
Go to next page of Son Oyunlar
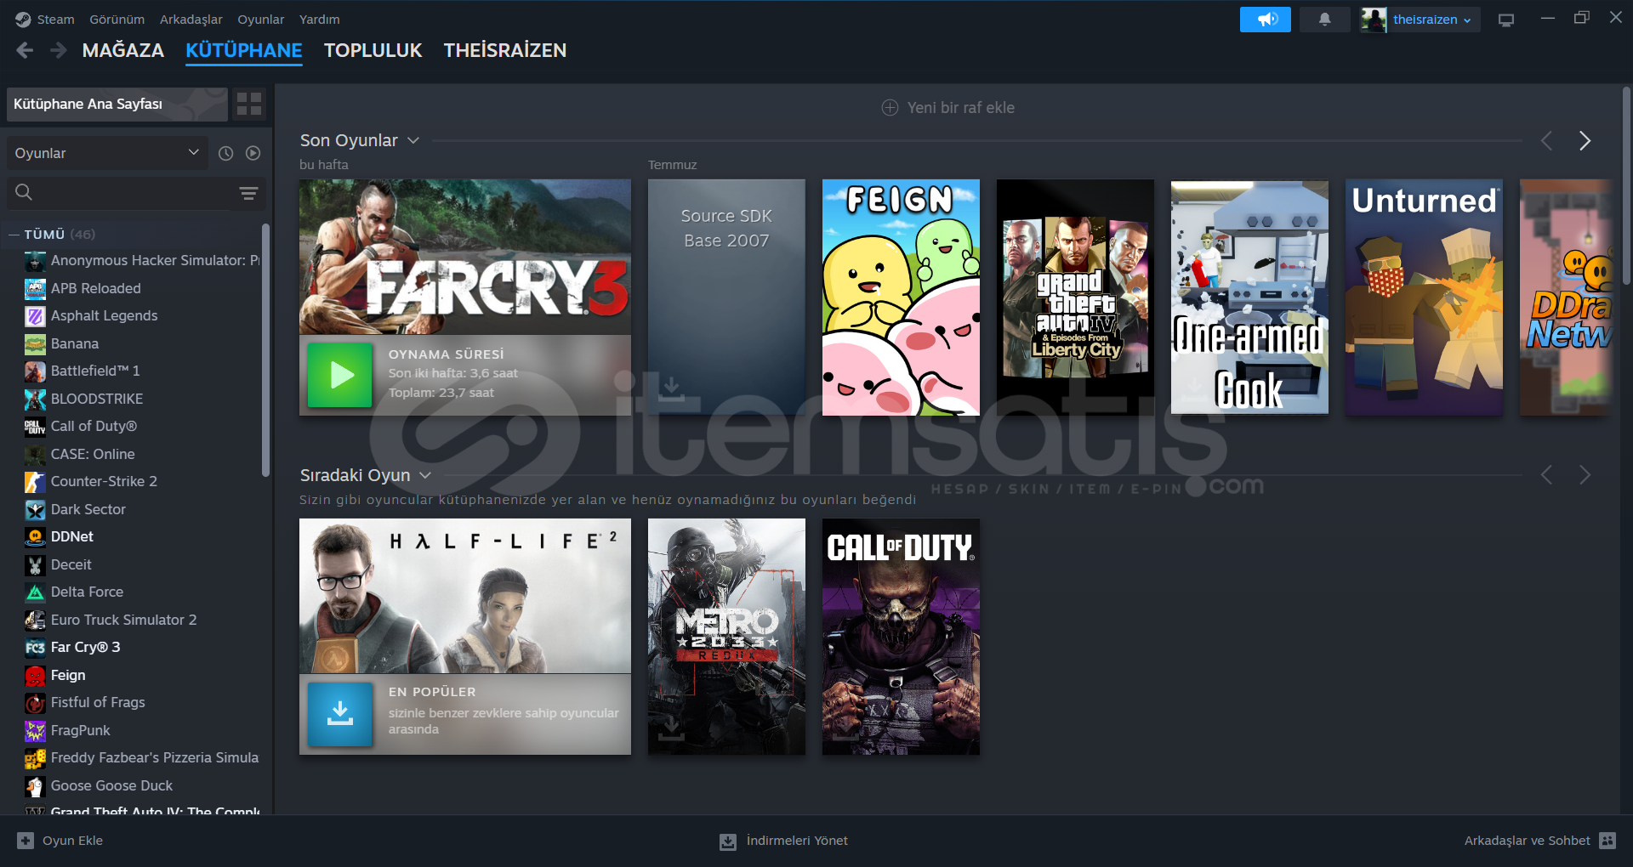[x=1585, y=141]
